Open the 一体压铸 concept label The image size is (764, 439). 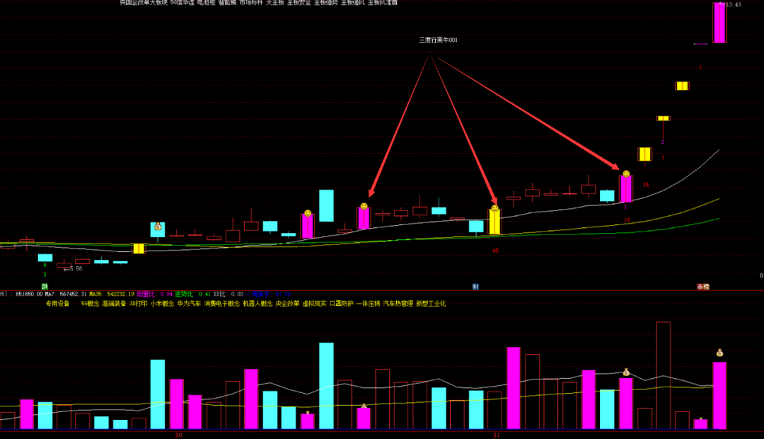click(368, 303)
